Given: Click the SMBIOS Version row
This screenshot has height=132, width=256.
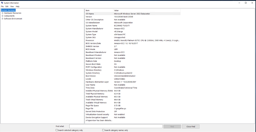Looking at the screenshot, I should 133,46.
